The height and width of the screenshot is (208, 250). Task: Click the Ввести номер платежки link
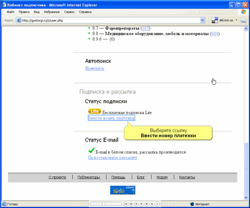click(x=111, y=118)
